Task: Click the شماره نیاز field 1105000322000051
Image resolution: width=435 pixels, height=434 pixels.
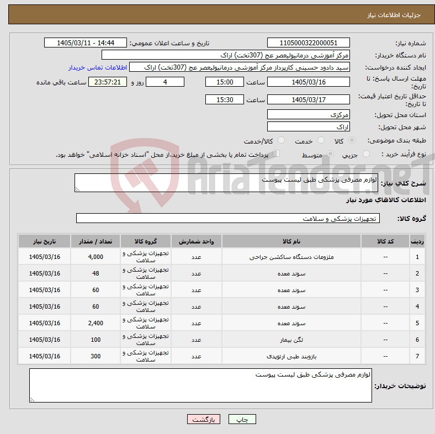Action: [308, 43]
